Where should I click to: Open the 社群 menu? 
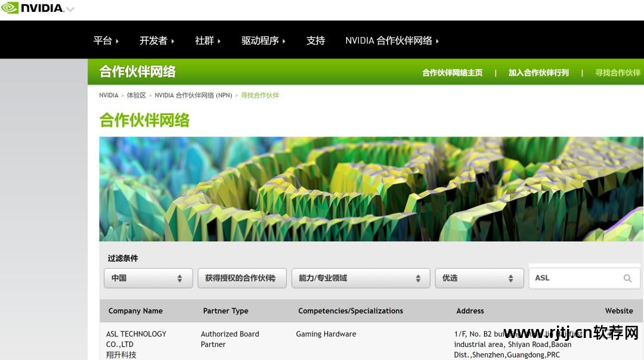(208, 41)
